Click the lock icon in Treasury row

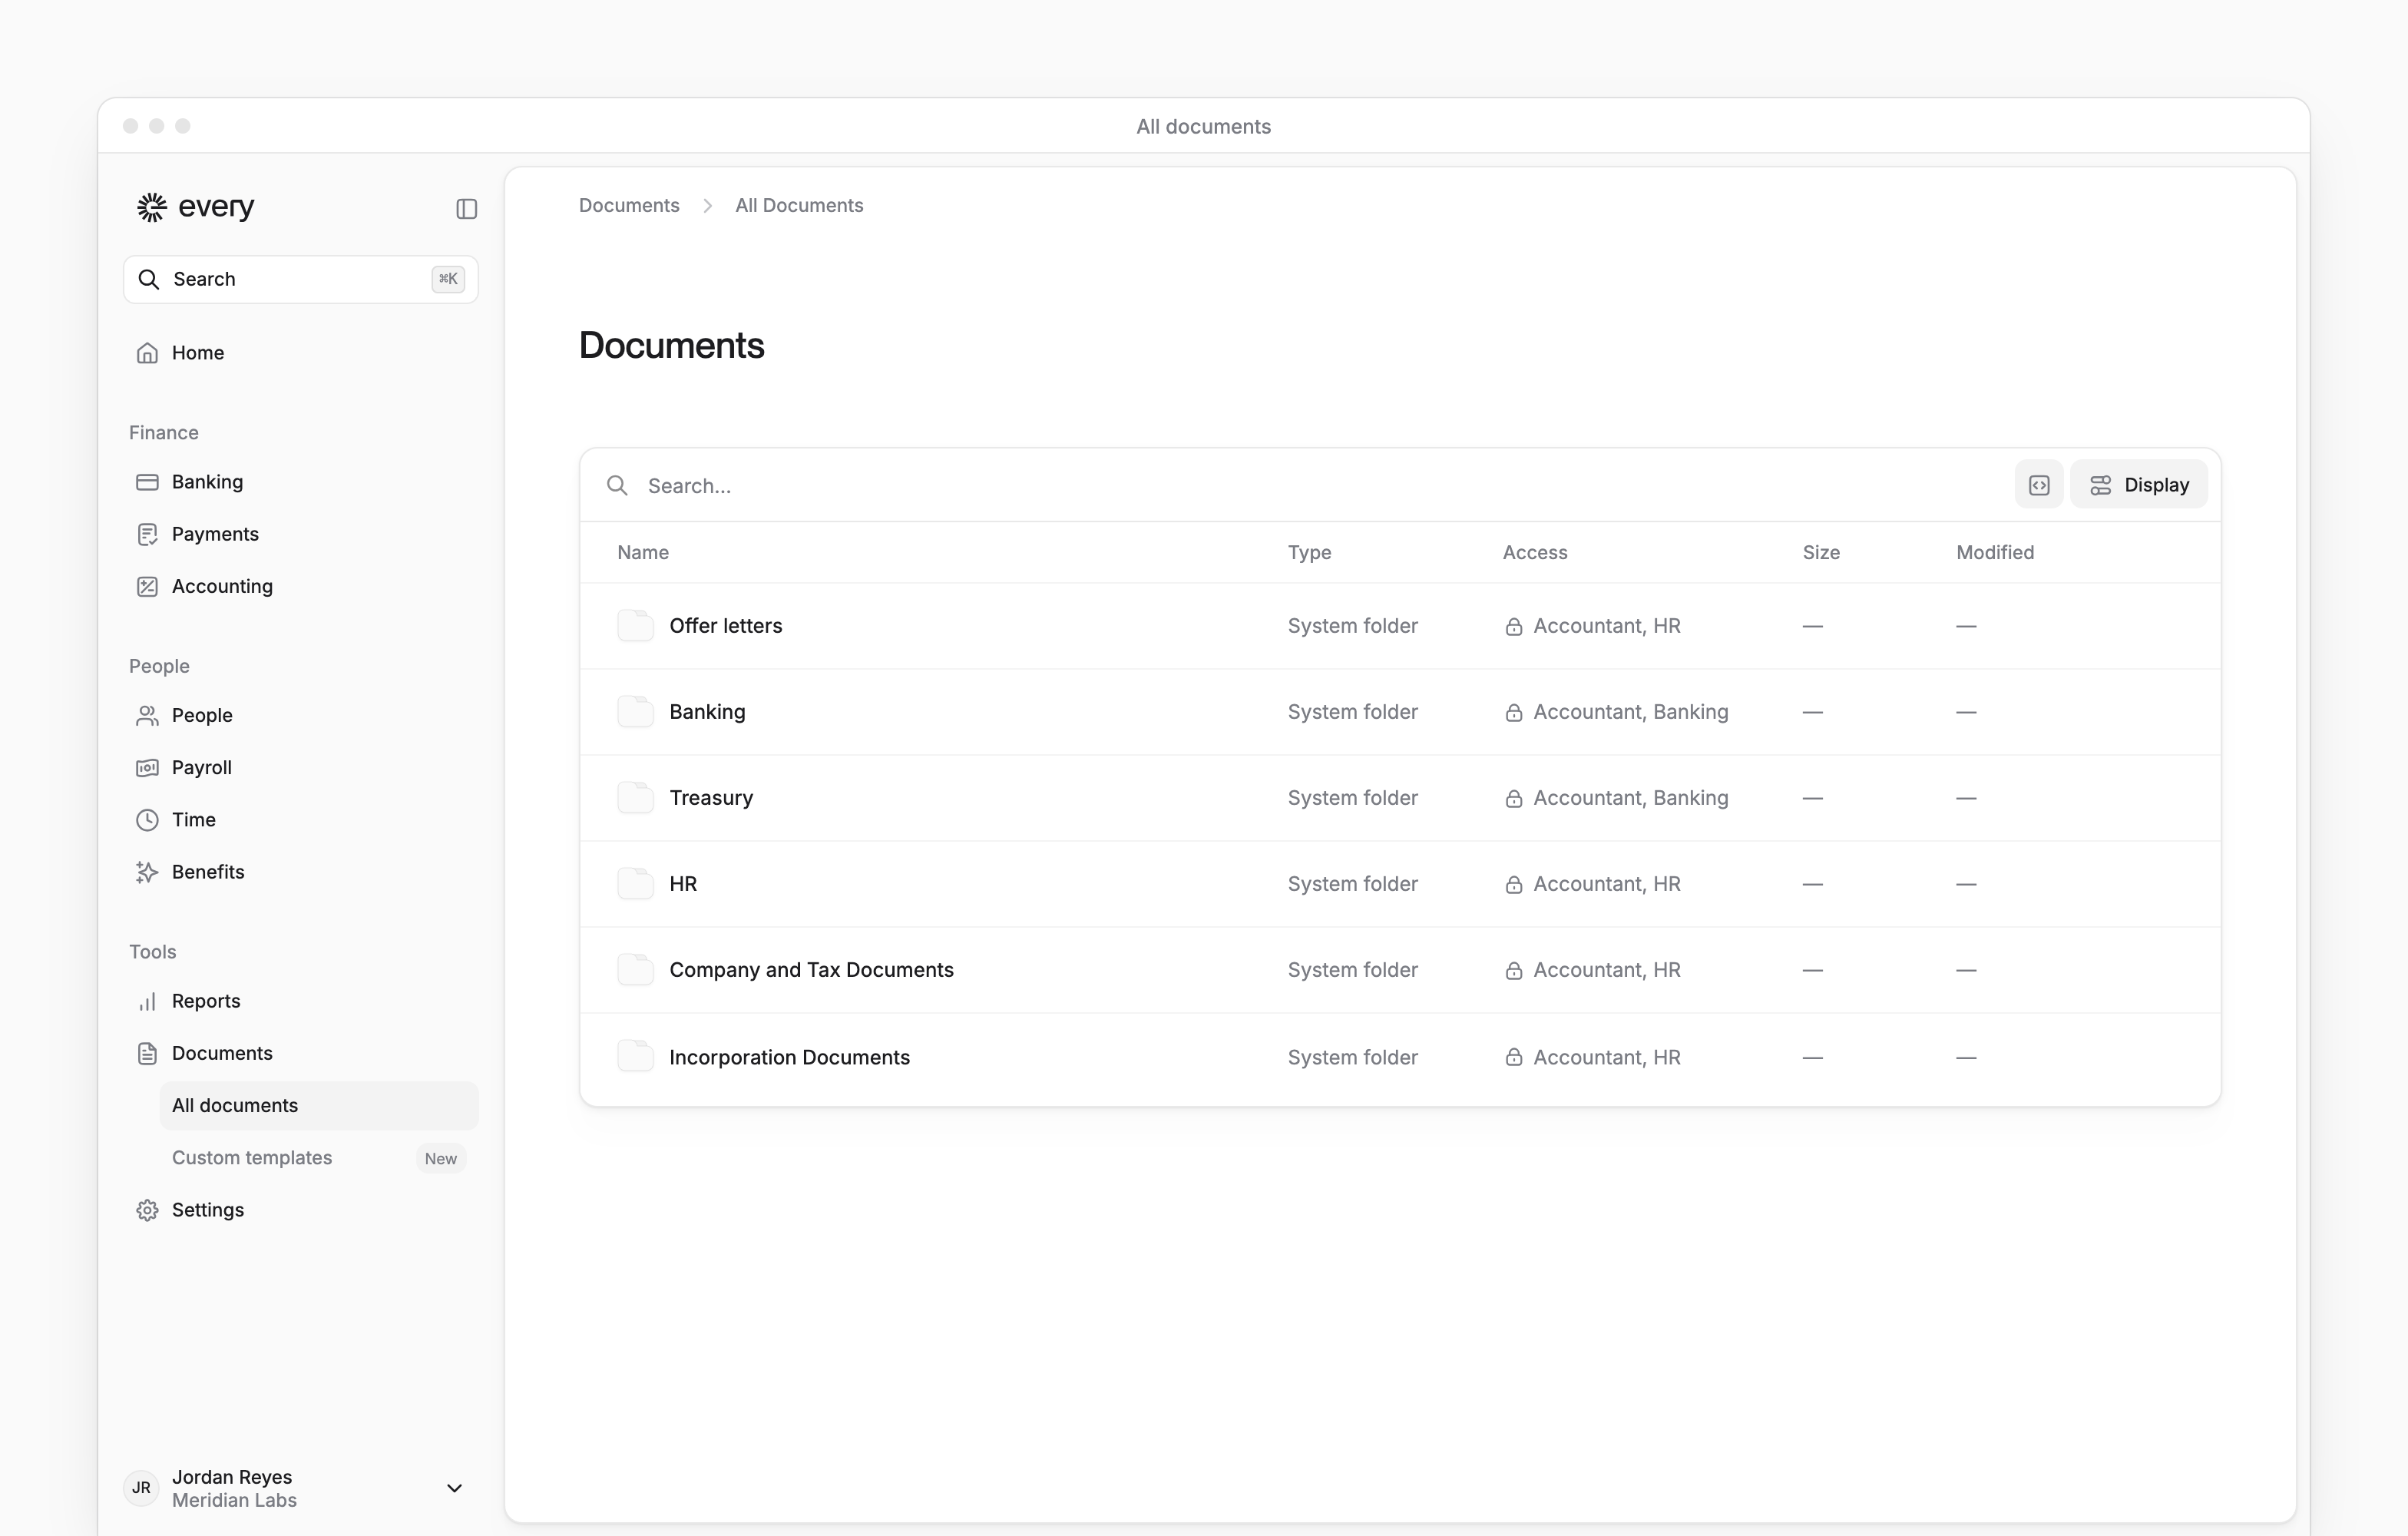1514,798
